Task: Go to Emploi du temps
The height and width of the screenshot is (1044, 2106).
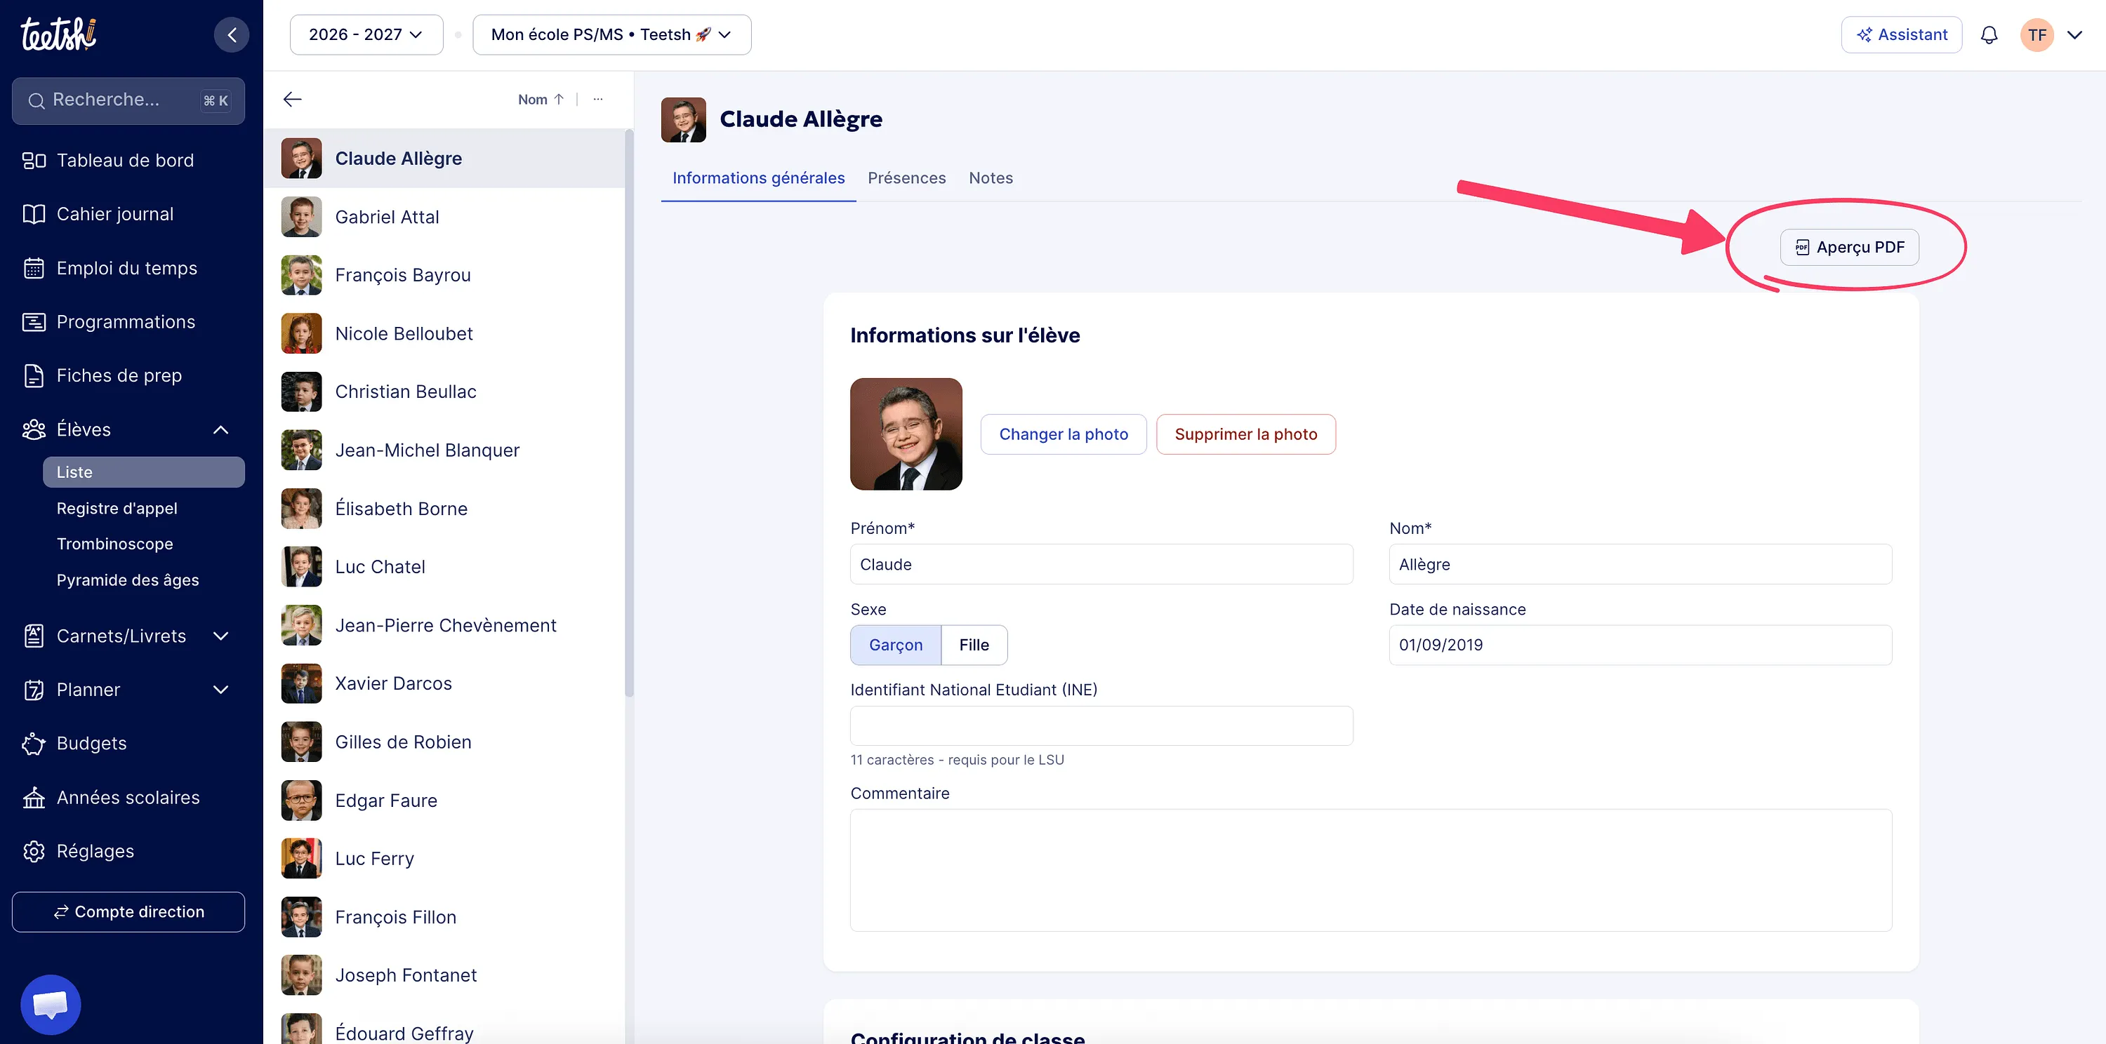Action: tap(128, 268)
